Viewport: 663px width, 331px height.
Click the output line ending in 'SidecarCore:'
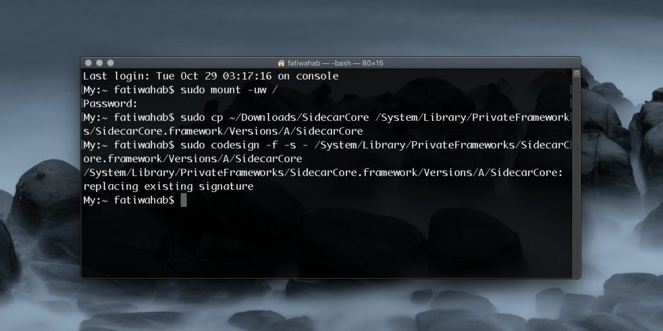(x=323, y=173)
